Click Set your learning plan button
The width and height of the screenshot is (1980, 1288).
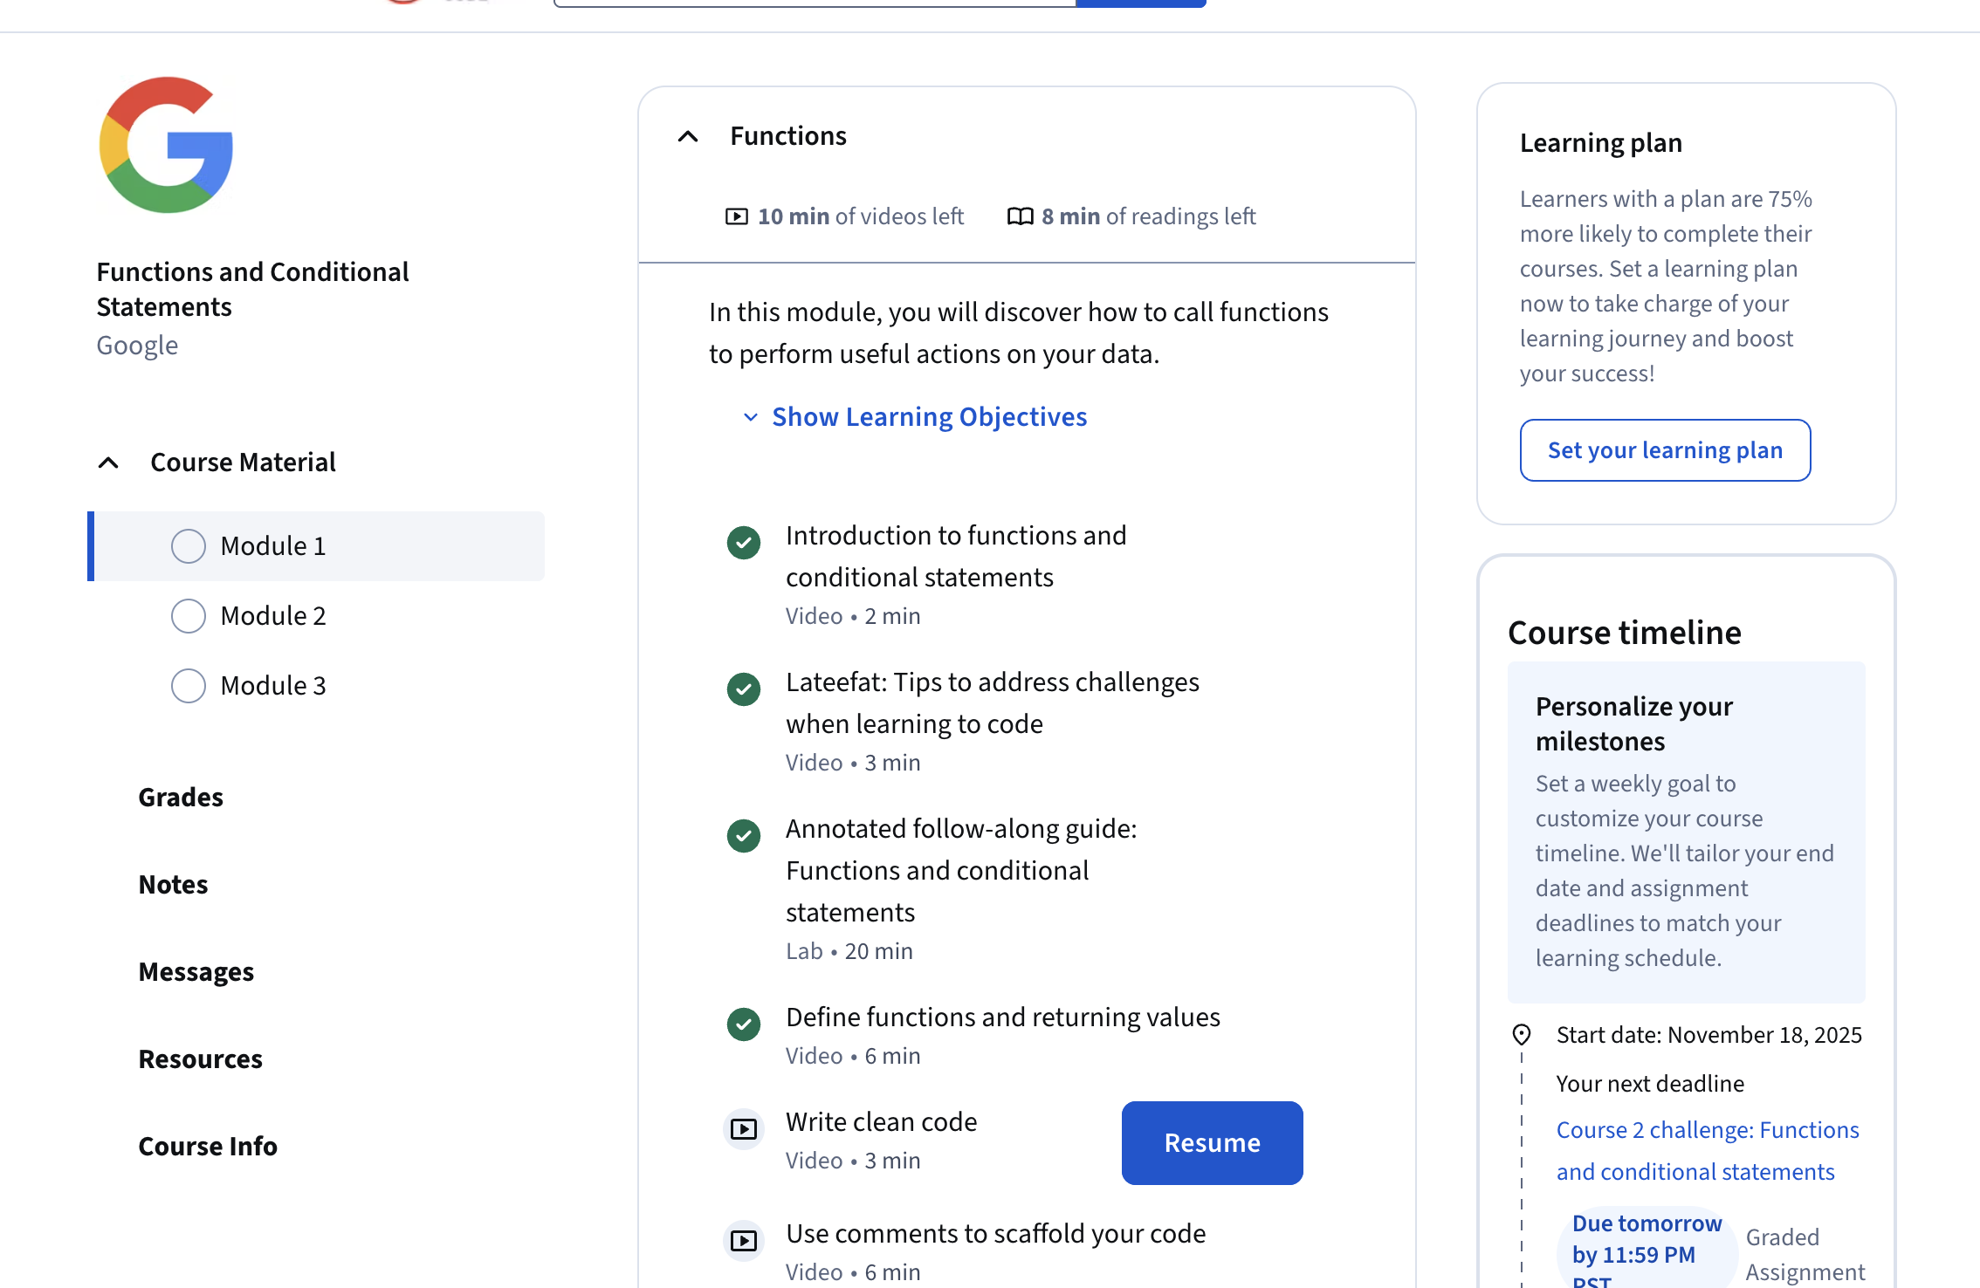tap(1665, 450)
